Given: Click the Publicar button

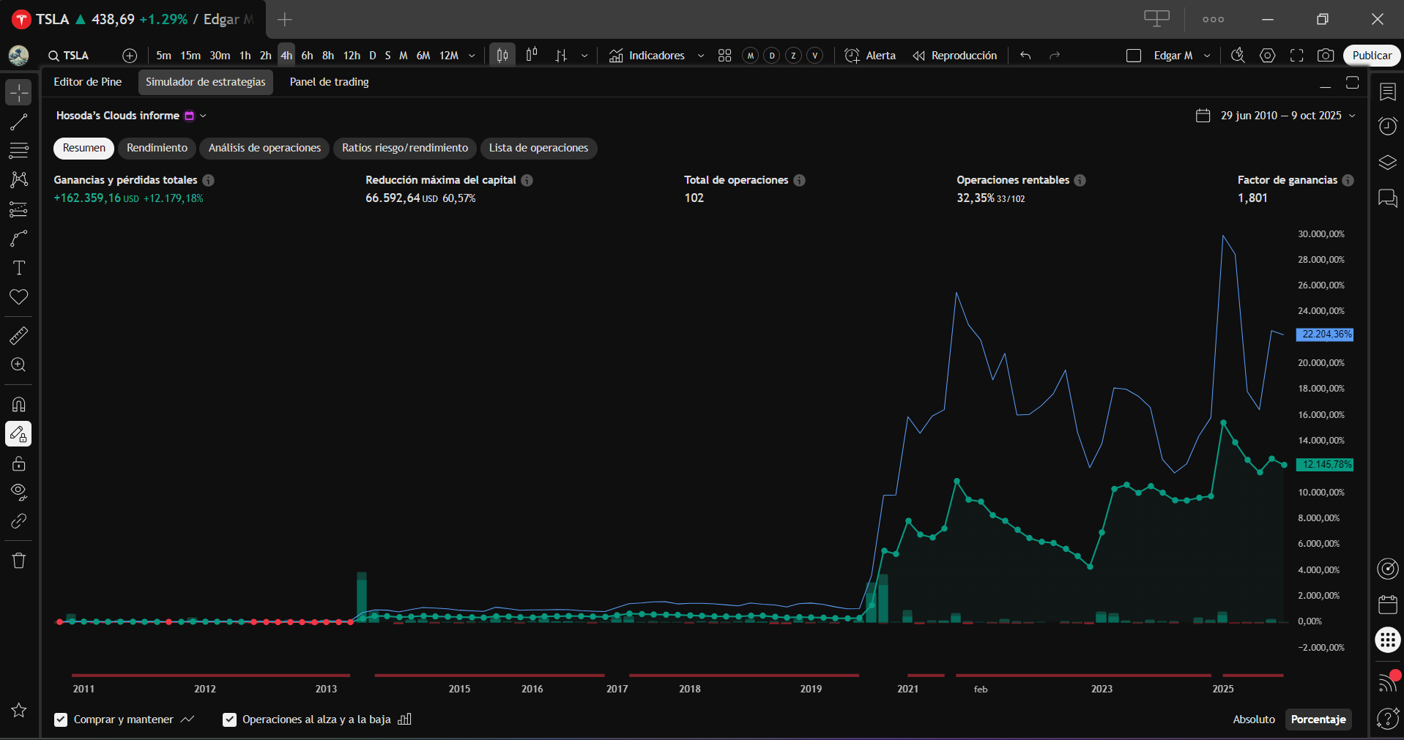Looking at the screenshot, I should coord(1371,56).
